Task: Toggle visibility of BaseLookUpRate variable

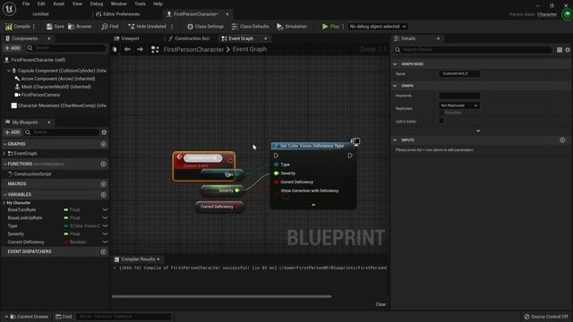Action: [x=105, y=217]
